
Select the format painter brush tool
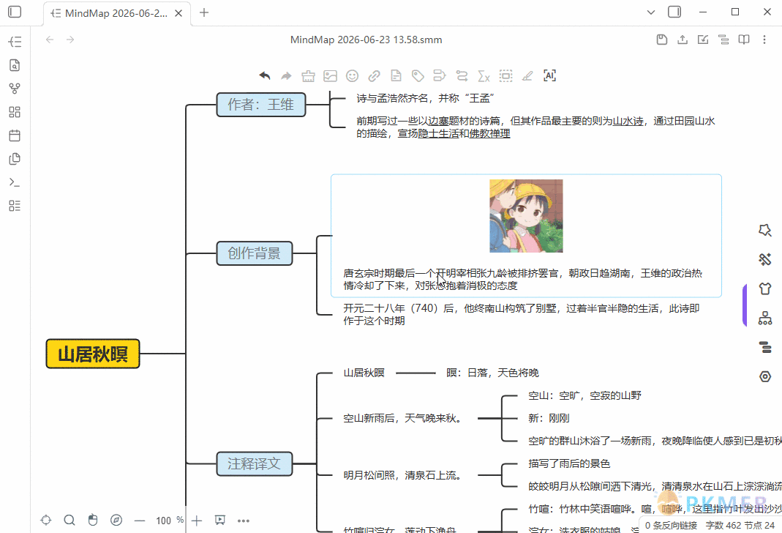coord(308,76)
